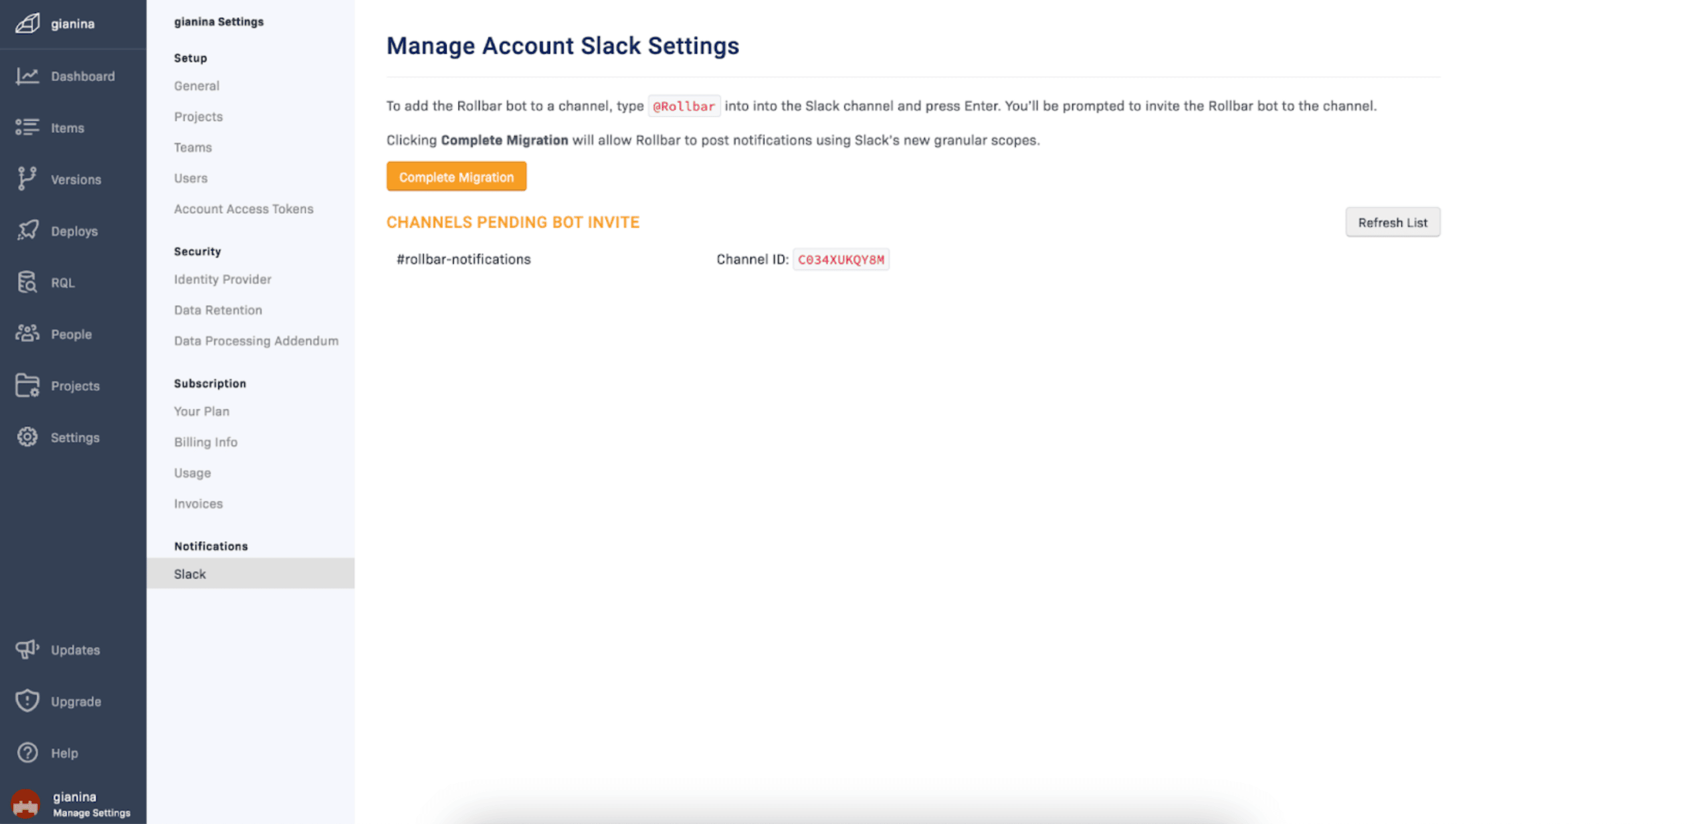1701x824 pixels.
Task: Open the Projects folder icon
Action: tap(27, 385)
